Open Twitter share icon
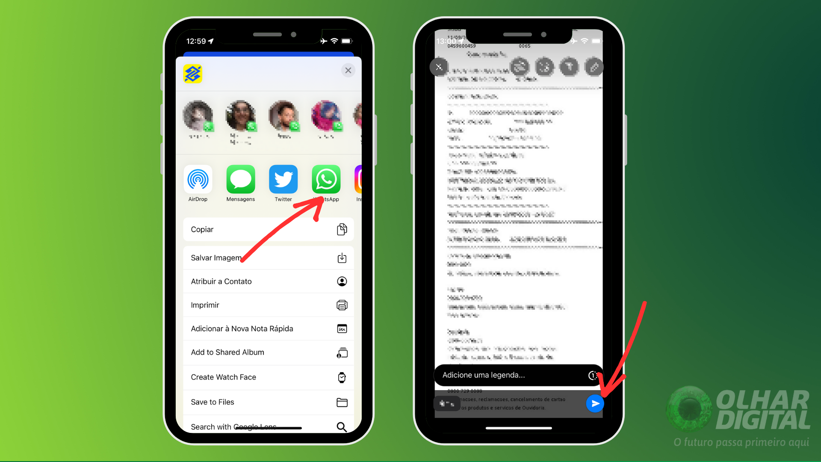The width and height of the screenshot is (821, 462). point(283,181)
